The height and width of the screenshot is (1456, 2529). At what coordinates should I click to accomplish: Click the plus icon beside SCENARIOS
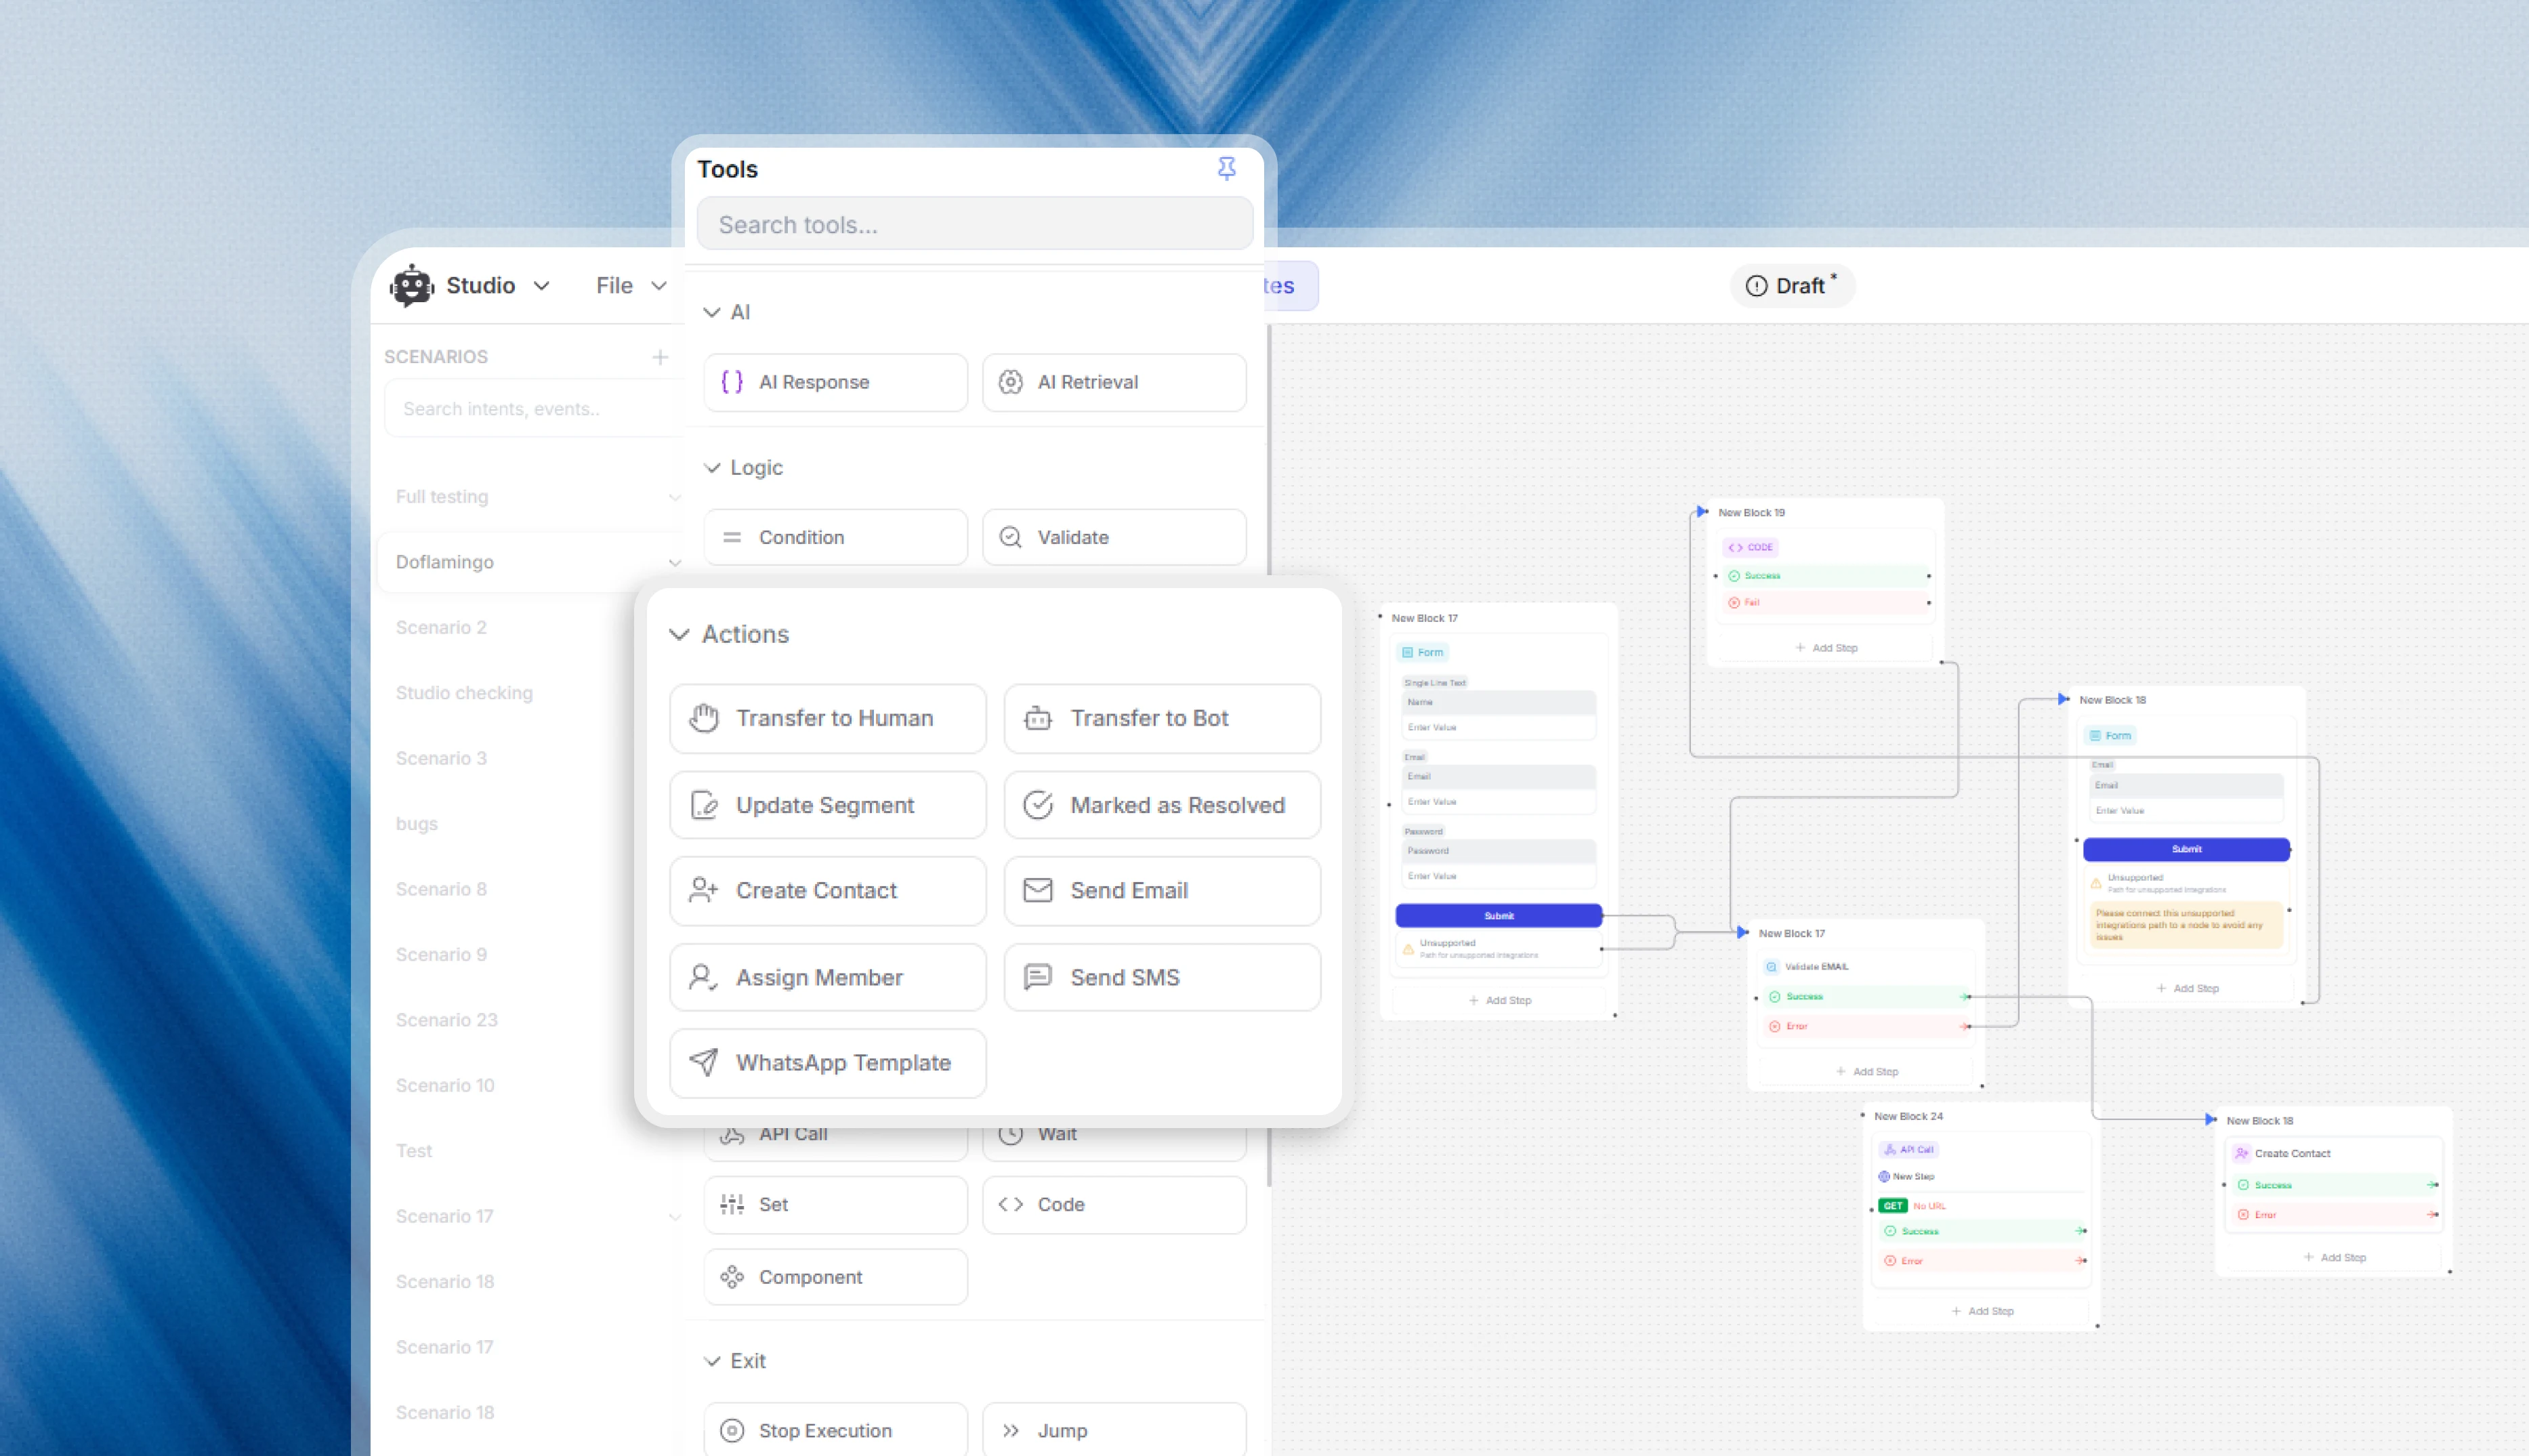[660, 357]
